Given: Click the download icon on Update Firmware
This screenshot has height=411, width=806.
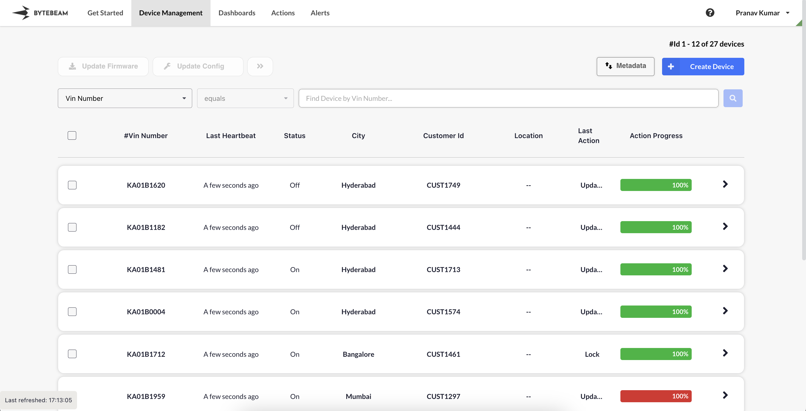Looking at the screenshot, I should coord(72,66).
